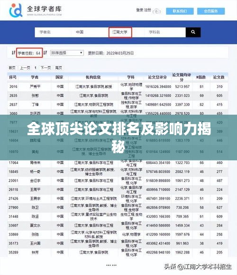
Task: Click total score 432003.166300
Action: point(158,216)
